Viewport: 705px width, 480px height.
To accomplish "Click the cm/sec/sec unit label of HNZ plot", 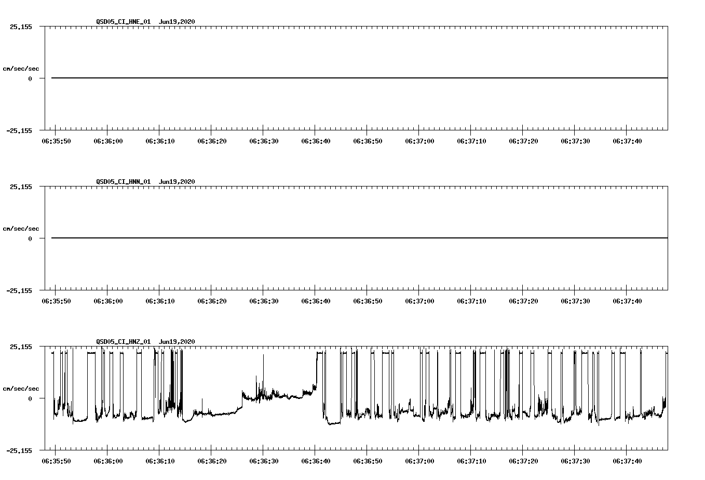I will [x=21, y=389].
